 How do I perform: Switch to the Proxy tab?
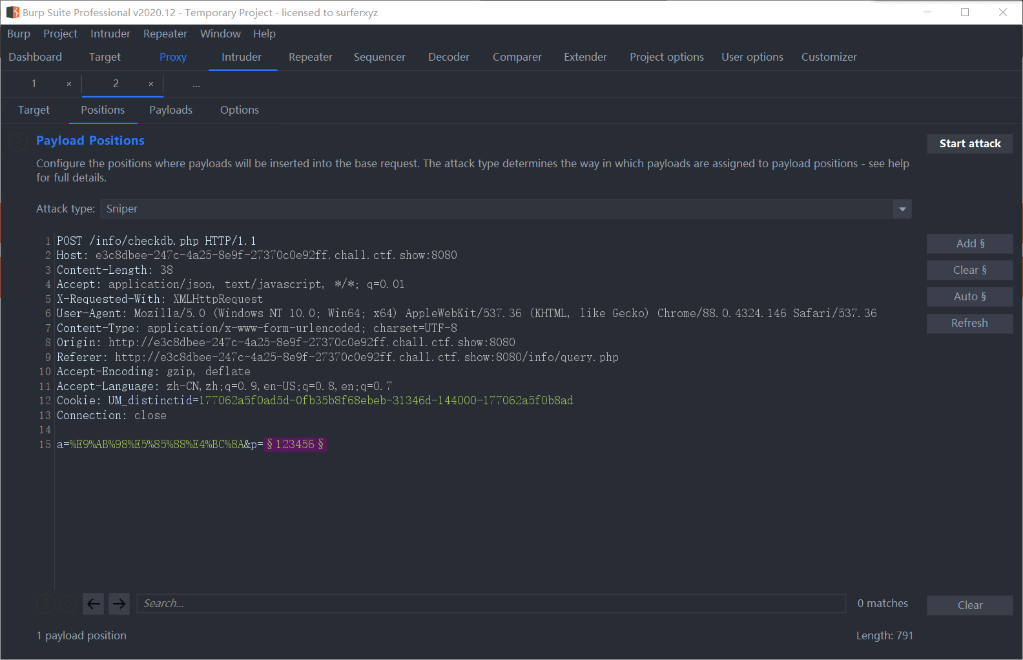pyautogui.click(x=173, y=57)
